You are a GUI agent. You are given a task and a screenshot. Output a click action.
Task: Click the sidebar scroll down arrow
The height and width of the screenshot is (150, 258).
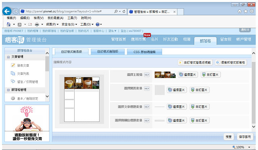(x=47, y=97)
